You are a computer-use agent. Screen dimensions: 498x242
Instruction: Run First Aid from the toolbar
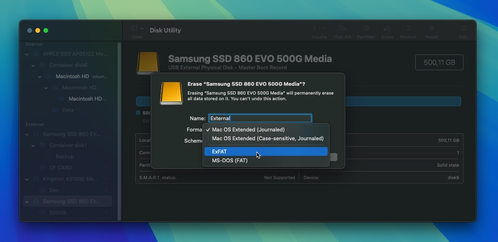point(342,28)
